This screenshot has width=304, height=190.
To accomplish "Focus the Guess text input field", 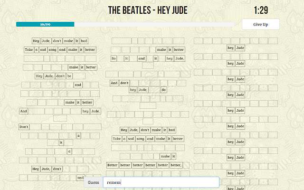I will click(161, 182).
